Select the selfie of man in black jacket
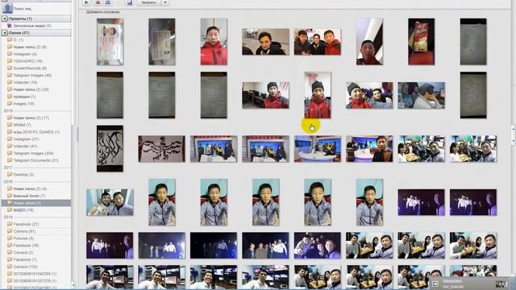This screenshot has height=290, width=516. pyautogui.click(x=265, y=42)
